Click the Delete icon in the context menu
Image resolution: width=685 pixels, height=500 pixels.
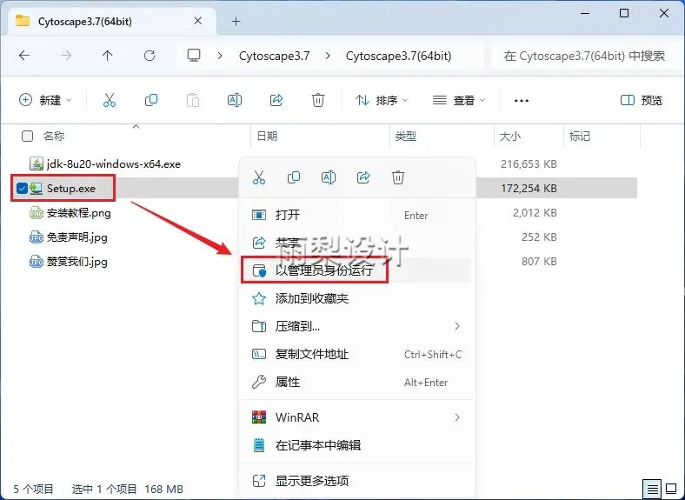tap(398, 177)
